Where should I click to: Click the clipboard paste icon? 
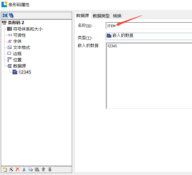[x=37, y=169]
